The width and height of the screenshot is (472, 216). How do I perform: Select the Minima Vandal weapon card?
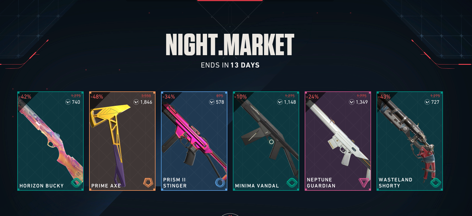click(x=266, y=141)
